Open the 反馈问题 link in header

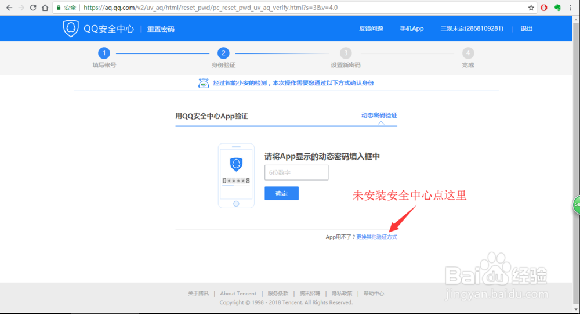pyautogui.click(x=371, y=28)
